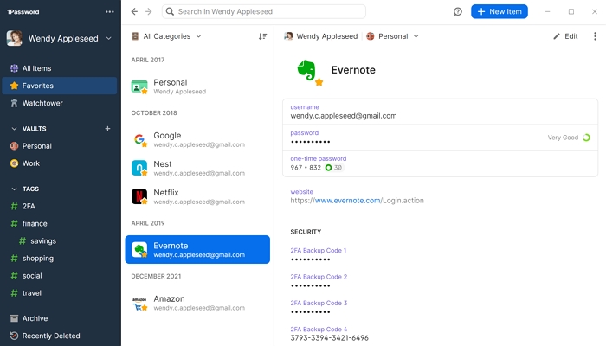Click the large Evernote elephant icon
Screen dimensions: 606x346
pos(307,71)
